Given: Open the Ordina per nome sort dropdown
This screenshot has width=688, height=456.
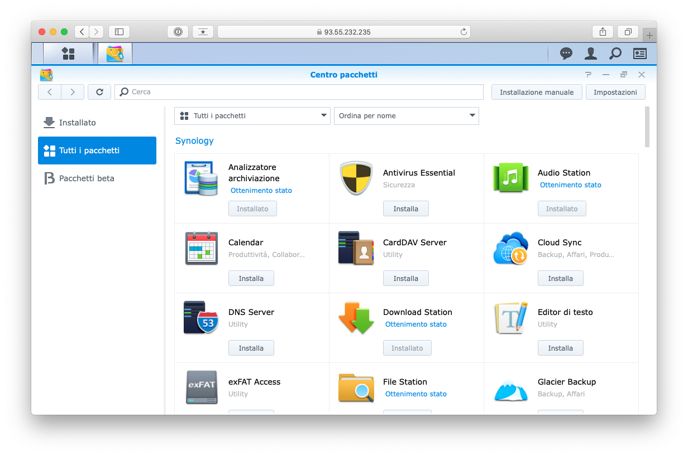Looking at the screenshot, I should [407, 116].
